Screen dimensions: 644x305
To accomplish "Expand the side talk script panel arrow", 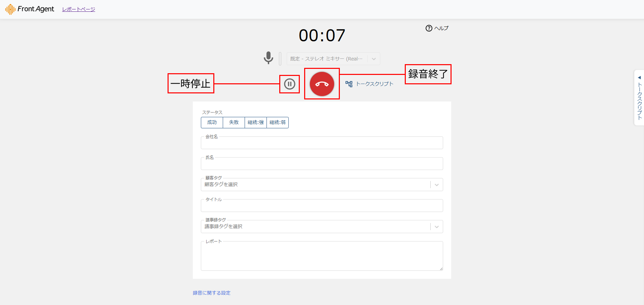I will (x=639, y=78).
